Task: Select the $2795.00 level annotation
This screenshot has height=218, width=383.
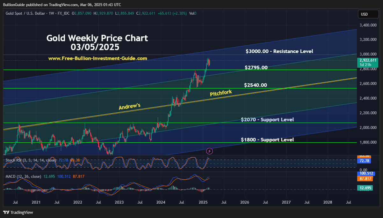Action: click(256, 67)
